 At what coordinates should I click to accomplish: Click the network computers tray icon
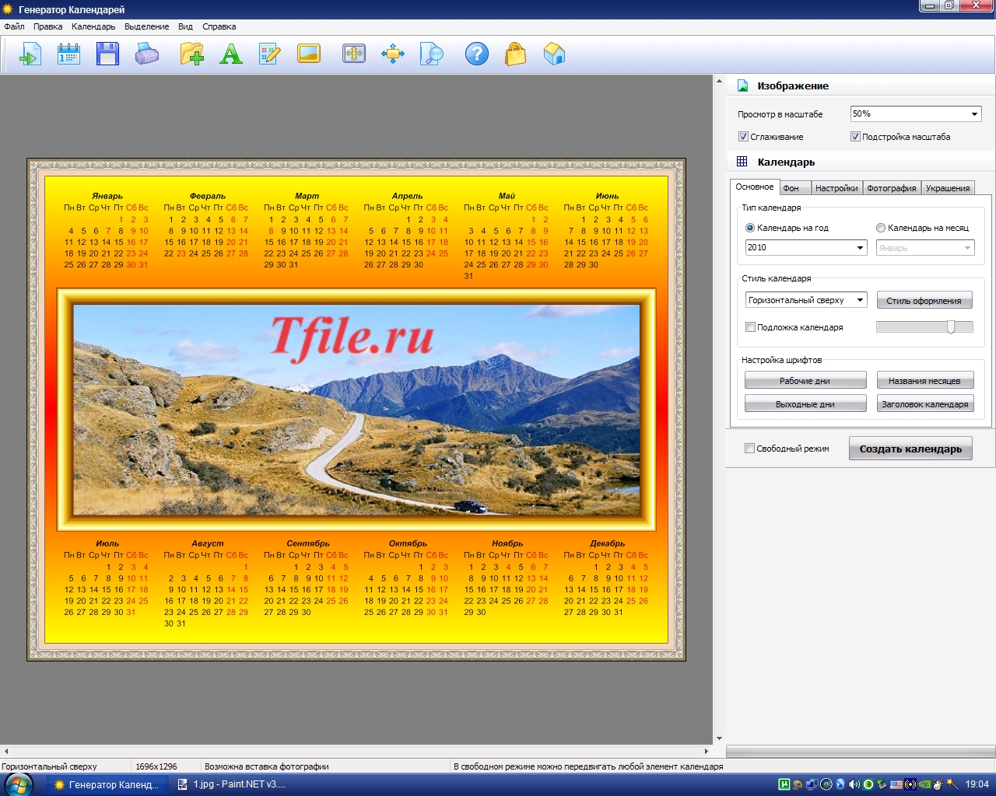pos(812,784)
